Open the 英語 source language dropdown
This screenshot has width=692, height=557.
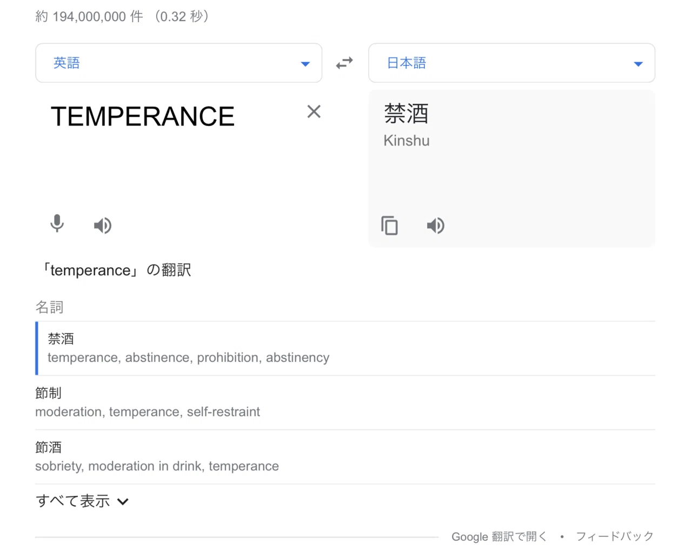(179, 63)
